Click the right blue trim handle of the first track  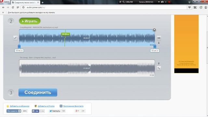click(155, 46)
